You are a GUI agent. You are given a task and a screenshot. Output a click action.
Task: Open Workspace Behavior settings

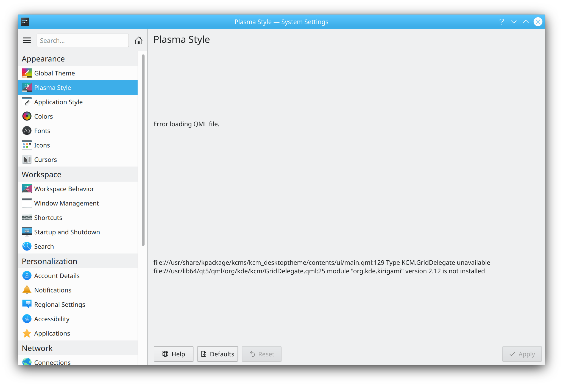[64, 189]
